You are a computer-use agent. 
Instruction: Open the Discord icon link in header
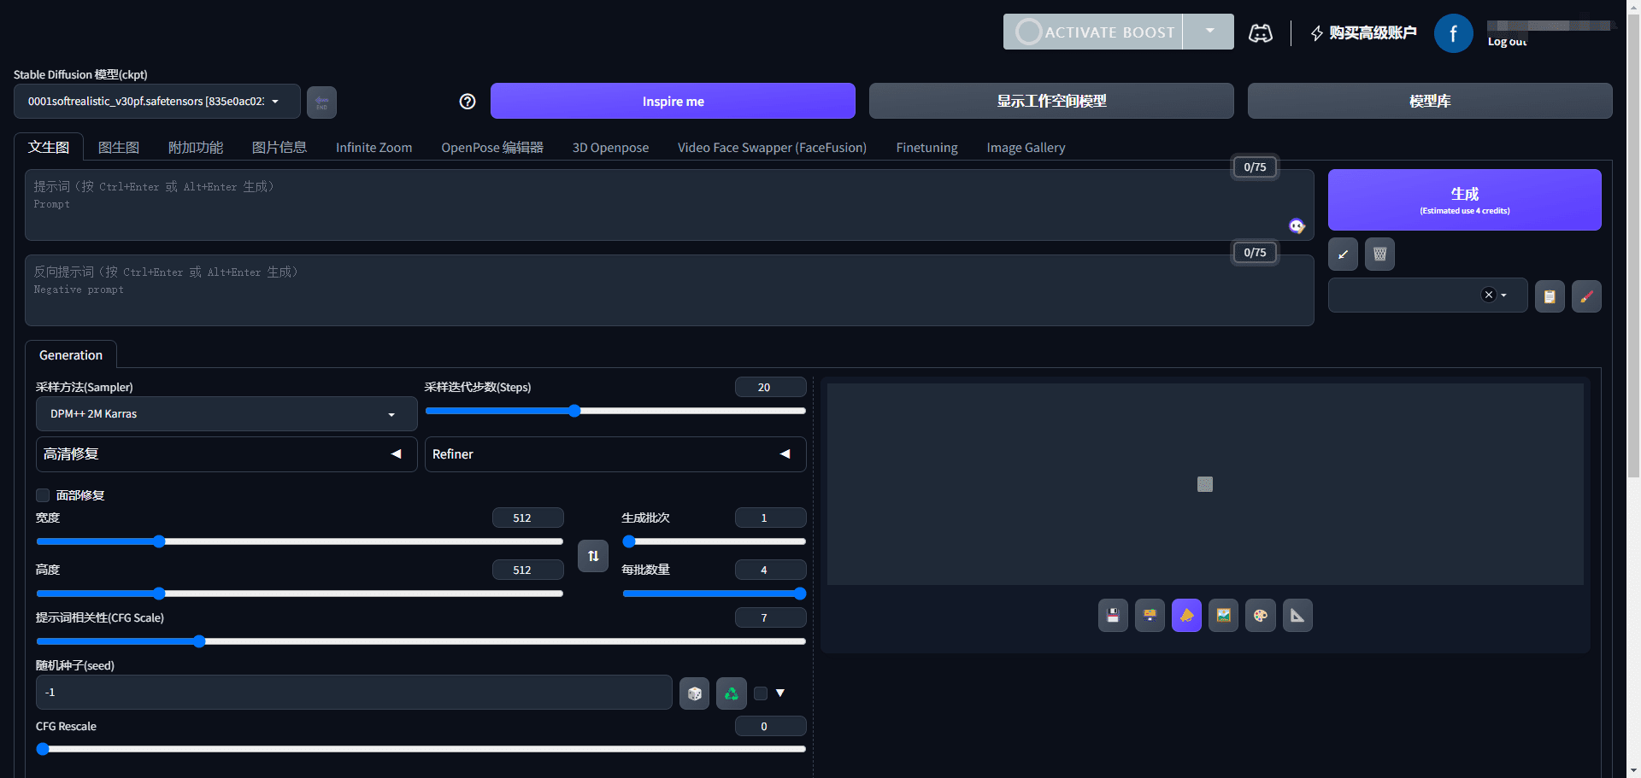pos(1261,32)
